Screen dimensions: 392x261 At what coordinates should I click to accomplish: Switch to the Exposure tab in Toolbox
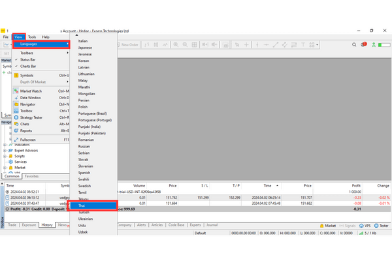pyautogui.click(x=29, y=225)
